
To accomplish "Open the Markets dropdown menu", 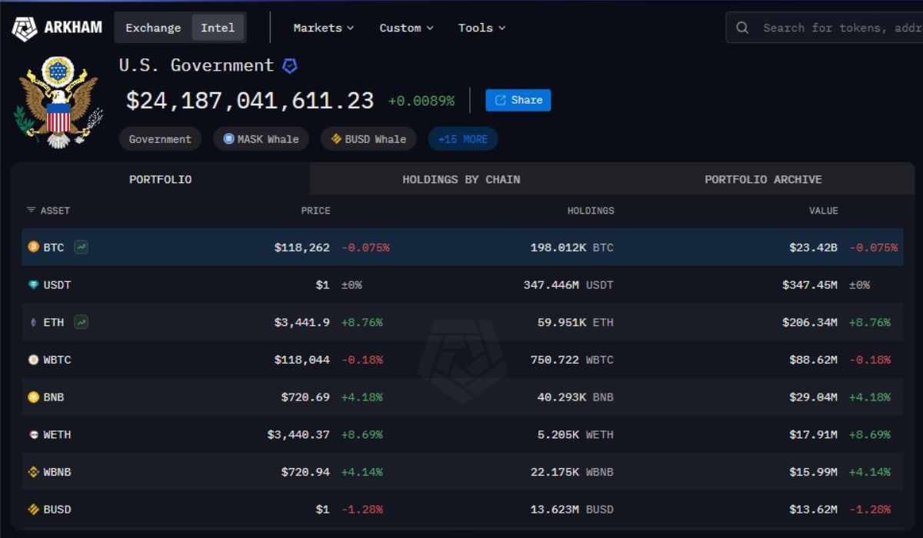I will click(x=324, y=28).
